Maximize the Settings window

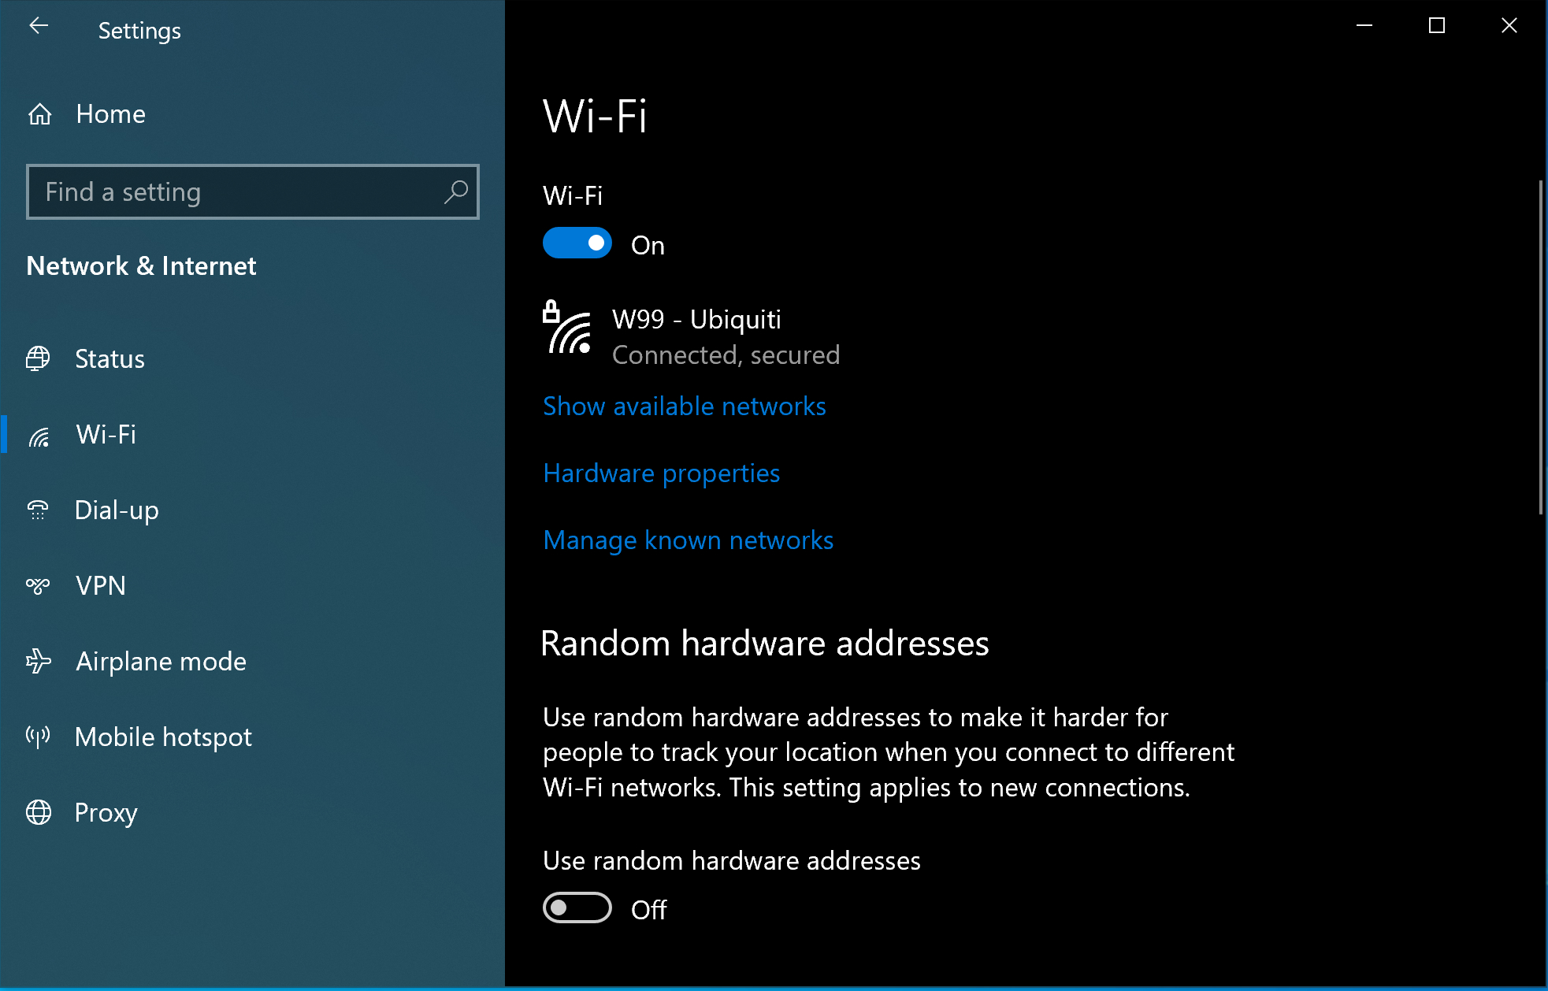coord(1437,25)
